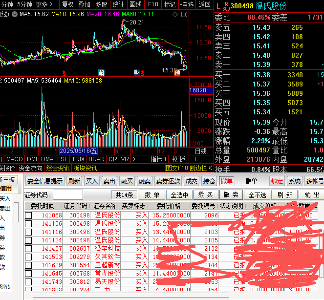Open the 财 event marker on the chart

click(x=137, y=73)
